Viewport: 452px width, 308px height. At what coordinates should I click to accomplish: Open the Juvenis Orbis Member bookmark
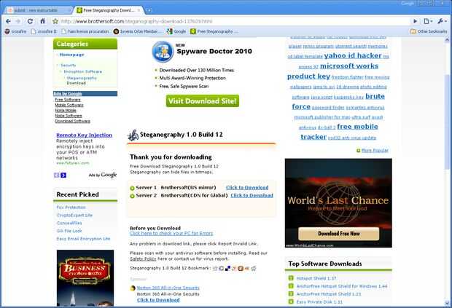pos(136,31)
